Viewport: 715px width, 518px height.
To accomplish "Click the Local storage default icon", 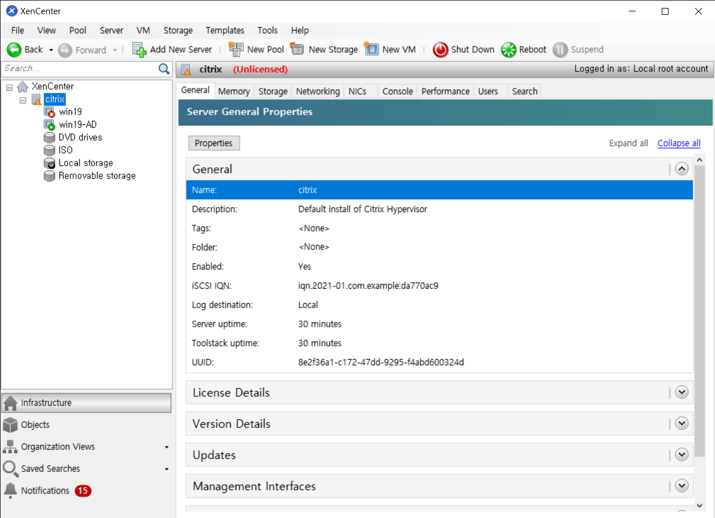I will pyautogui.click(x=49, y=163).
